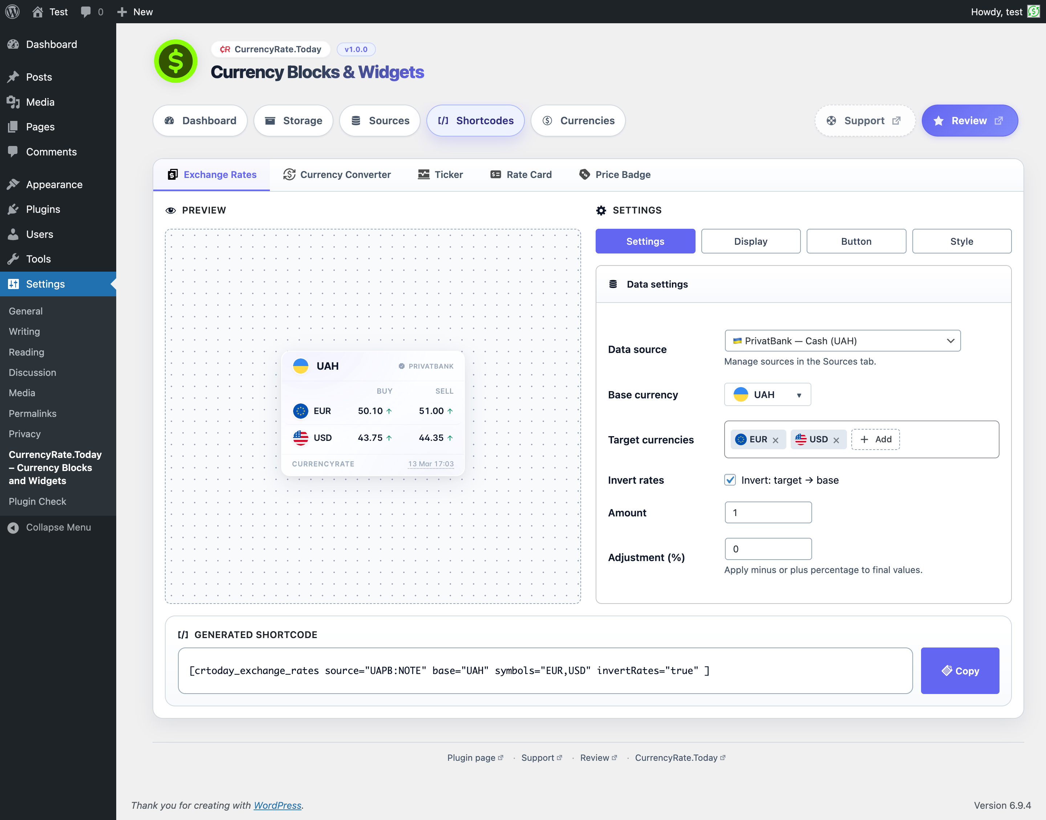The height and width of the screenshot is (820, 1046).
Task: Open the Review button link
Action: tap(969, 121)
